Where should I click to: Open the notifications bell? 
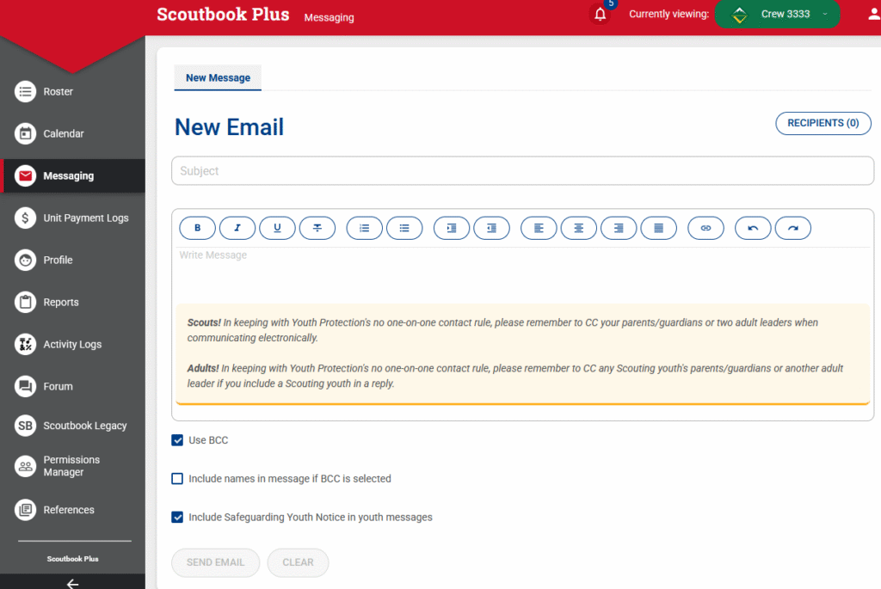tap(601, 15)
